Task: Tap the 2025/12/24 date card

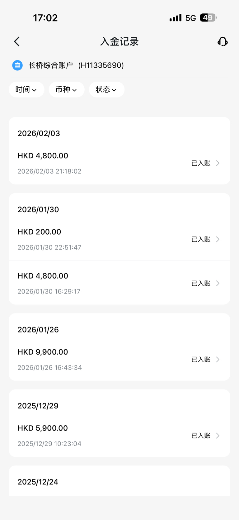Action: point(119,481)
